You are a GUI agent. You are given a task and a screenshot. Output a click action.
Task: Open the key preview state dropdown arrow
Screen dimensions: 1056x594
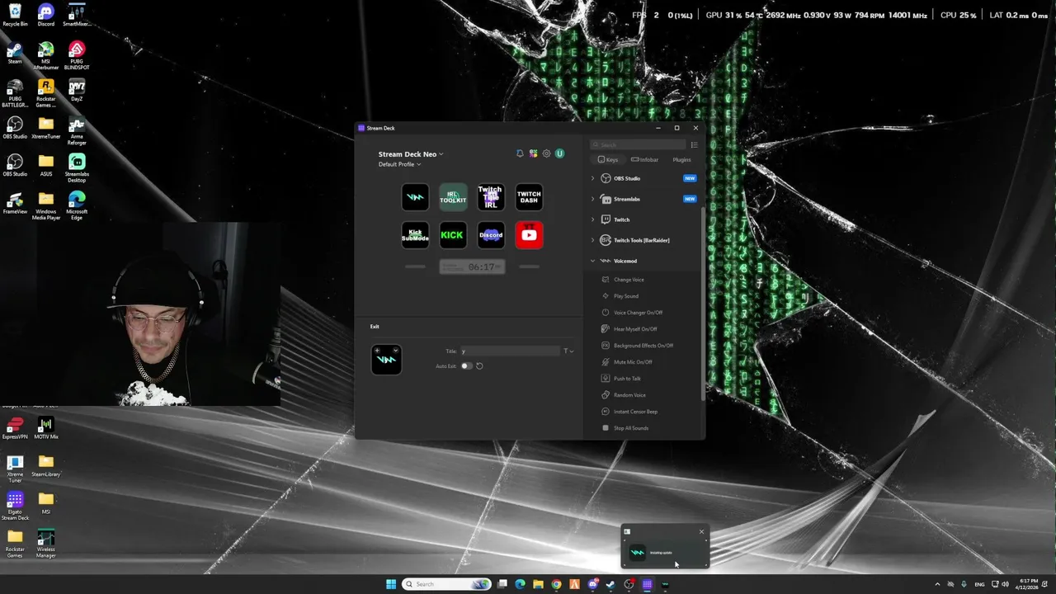pyautogui.click(x=396, y=351)
